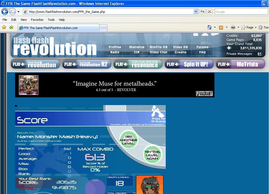Open a new blank browser tab
The height and width of the screenshot is (194, 269).
[103, 28]
